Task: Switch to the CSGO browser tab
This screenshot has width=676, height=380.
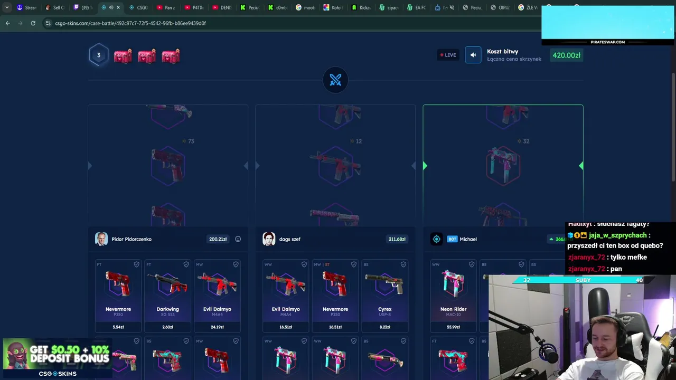Action: click(138, 7)
